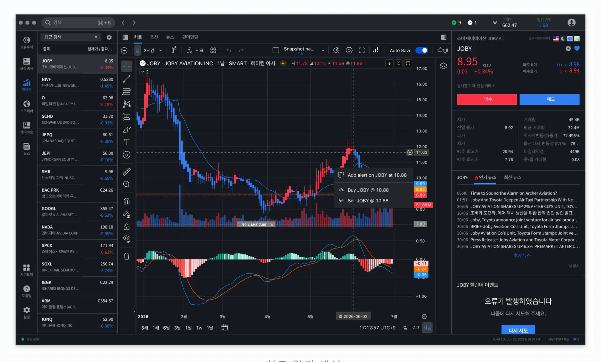Toggle drawings visibility with the eye icon
Screen dimensions: 601x362
(x=127, y=239)
